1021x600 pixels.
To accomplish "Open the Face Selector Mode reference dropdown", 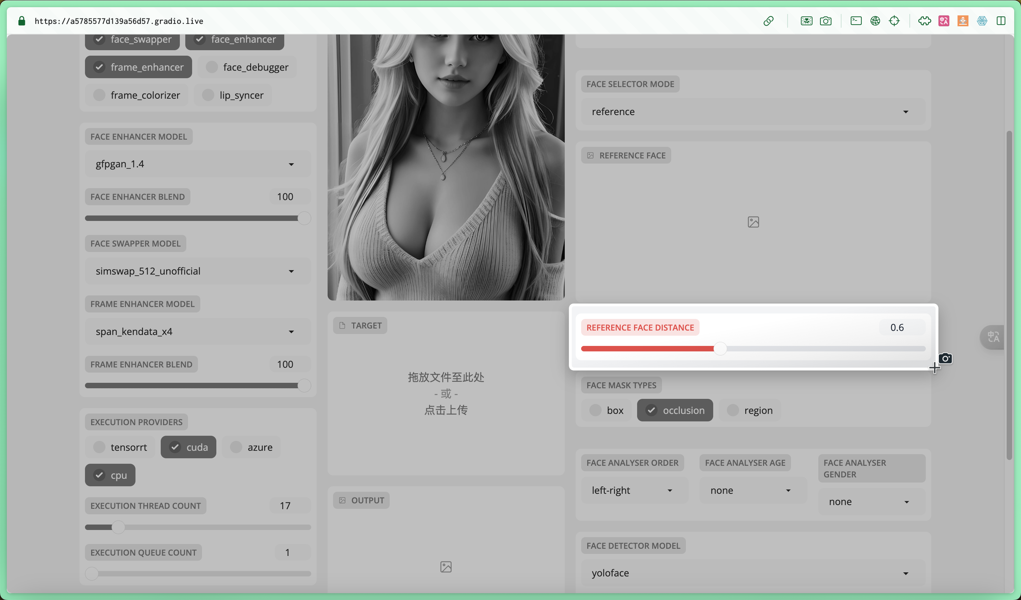I will click(753, 112).
